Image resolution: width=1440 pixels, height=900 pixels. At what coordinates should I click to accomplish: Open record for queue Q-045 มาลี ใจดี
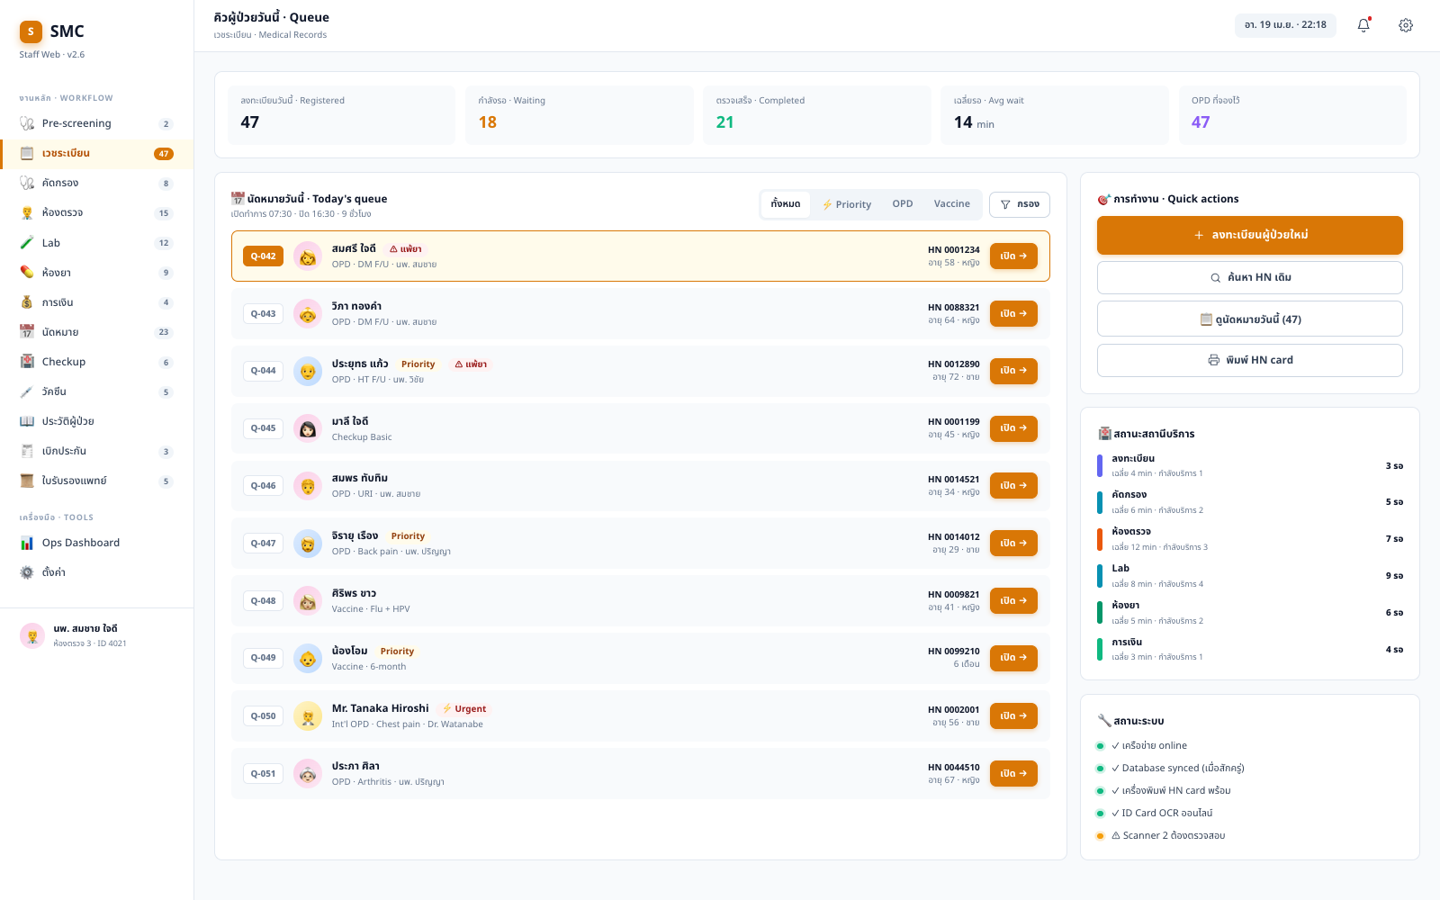1013,428
